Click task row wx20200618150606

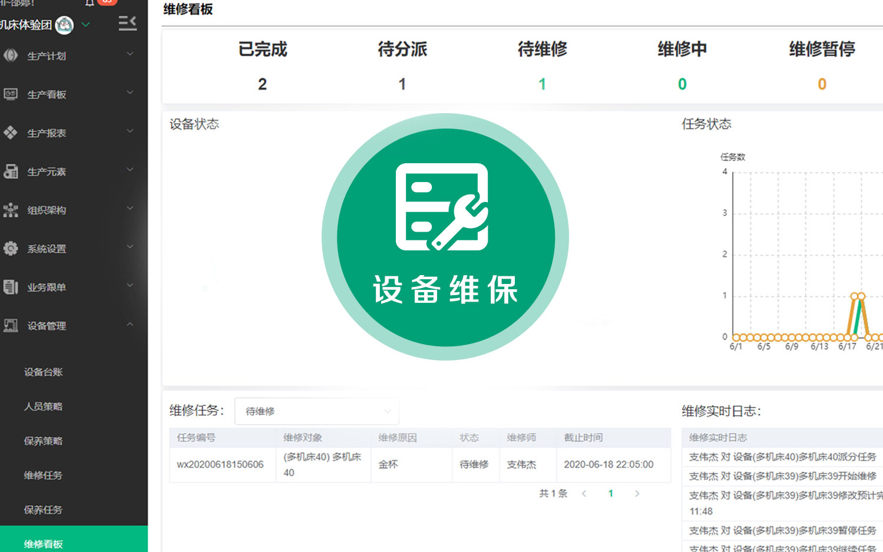click(222, 464)
